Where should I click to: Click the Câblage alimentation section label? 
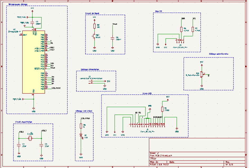point(90,69)
